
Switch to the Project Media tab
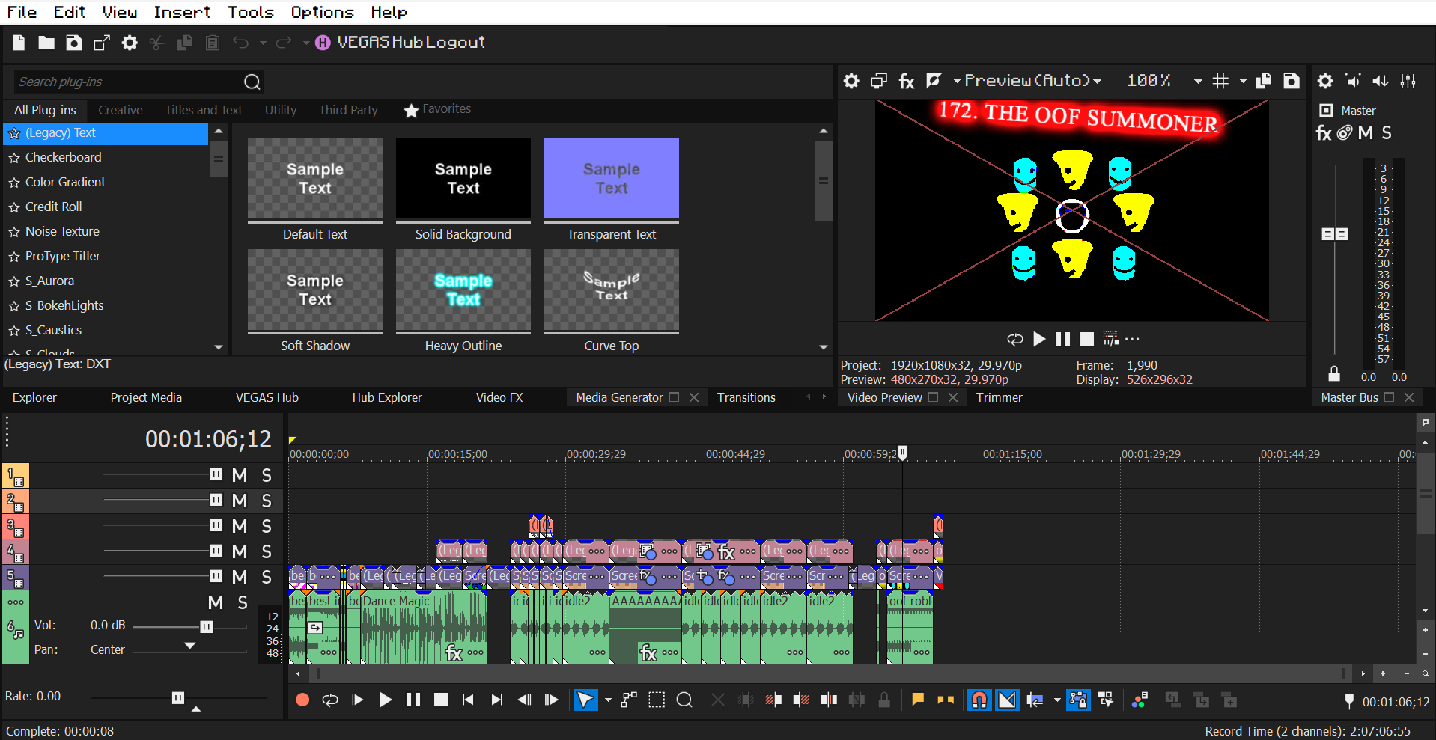[x=146, y=397]
